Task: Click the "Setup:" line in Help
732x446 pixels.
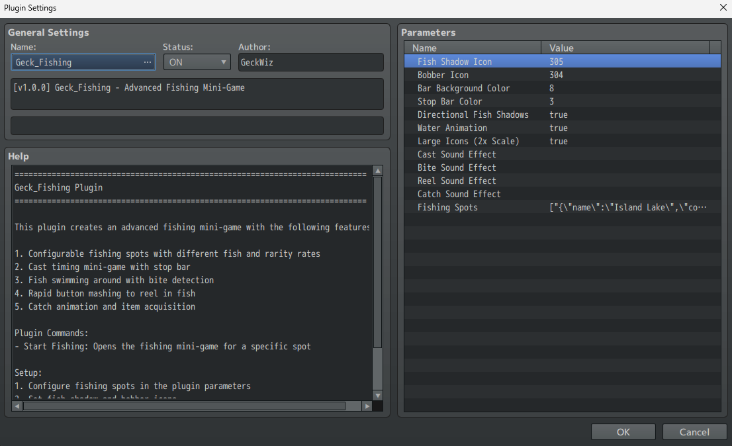Action: 28,373
